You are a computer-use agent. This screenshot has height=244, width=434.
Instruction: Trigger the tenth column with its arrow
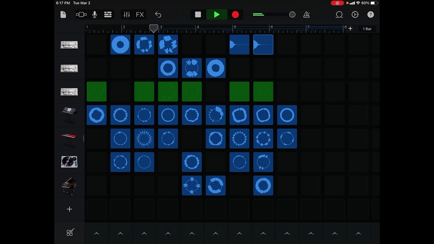click(311, 233)
